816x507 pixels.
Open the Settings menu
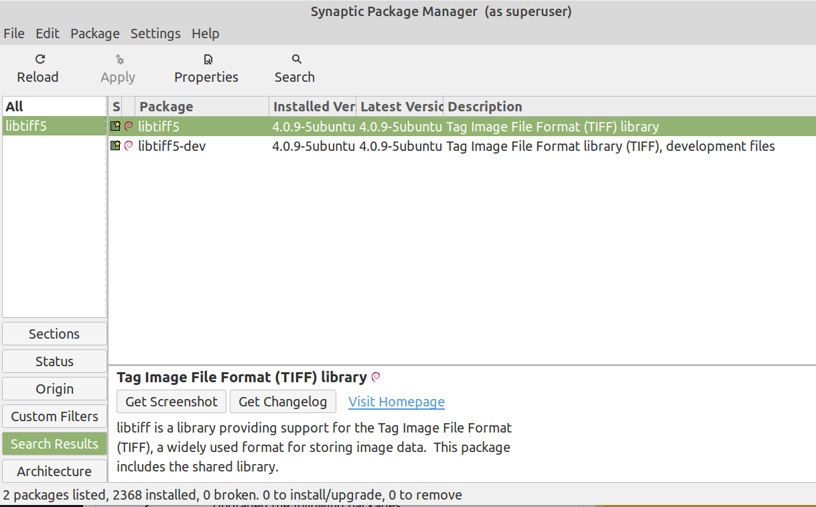point(155,34)
